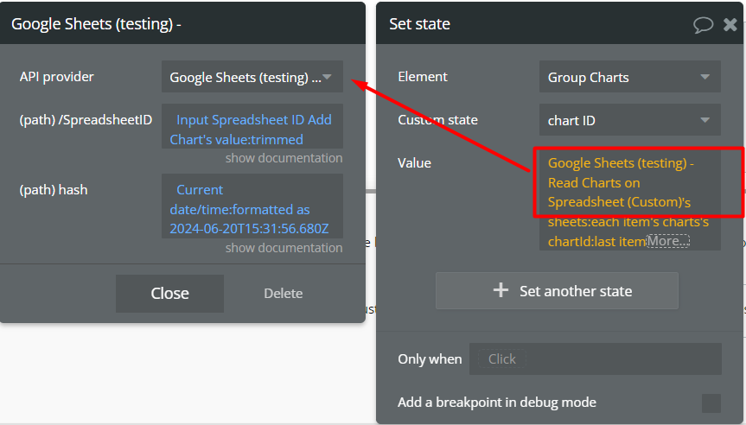746x425 pixels.
Task: Toggle Add a breakpoint in debug mode checkbox
Action: pyautogui.click(x=711, y=403)
